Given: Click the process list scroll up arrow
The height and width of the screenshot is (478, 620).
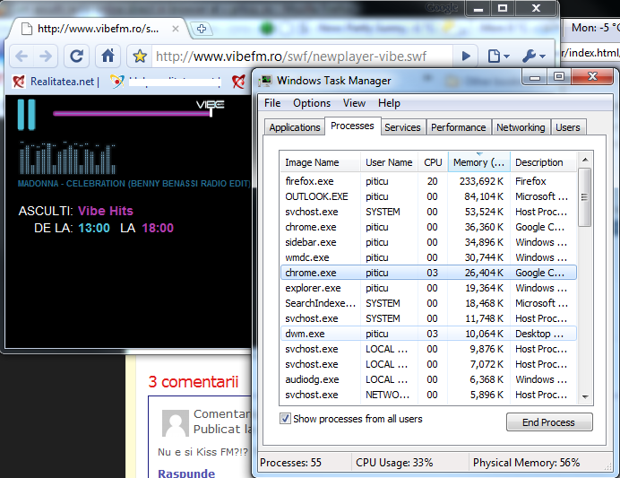Looking at the screenshot, I should pos(585,160).
